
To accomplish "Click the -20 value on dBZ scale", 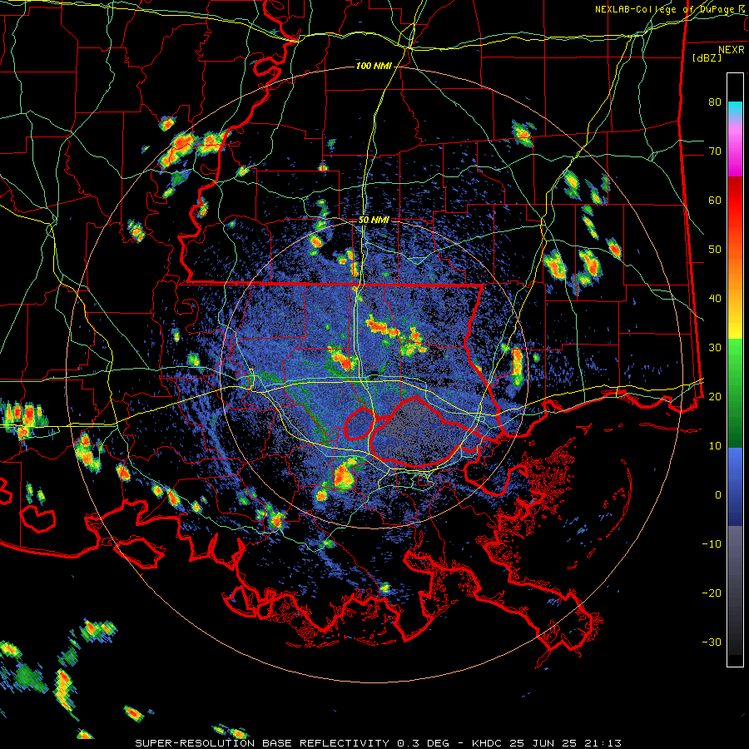I will (x=712, y=593).
